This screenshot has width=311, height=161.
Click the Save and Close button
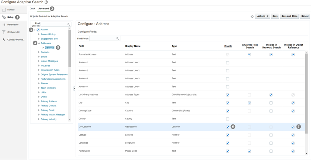289,16
